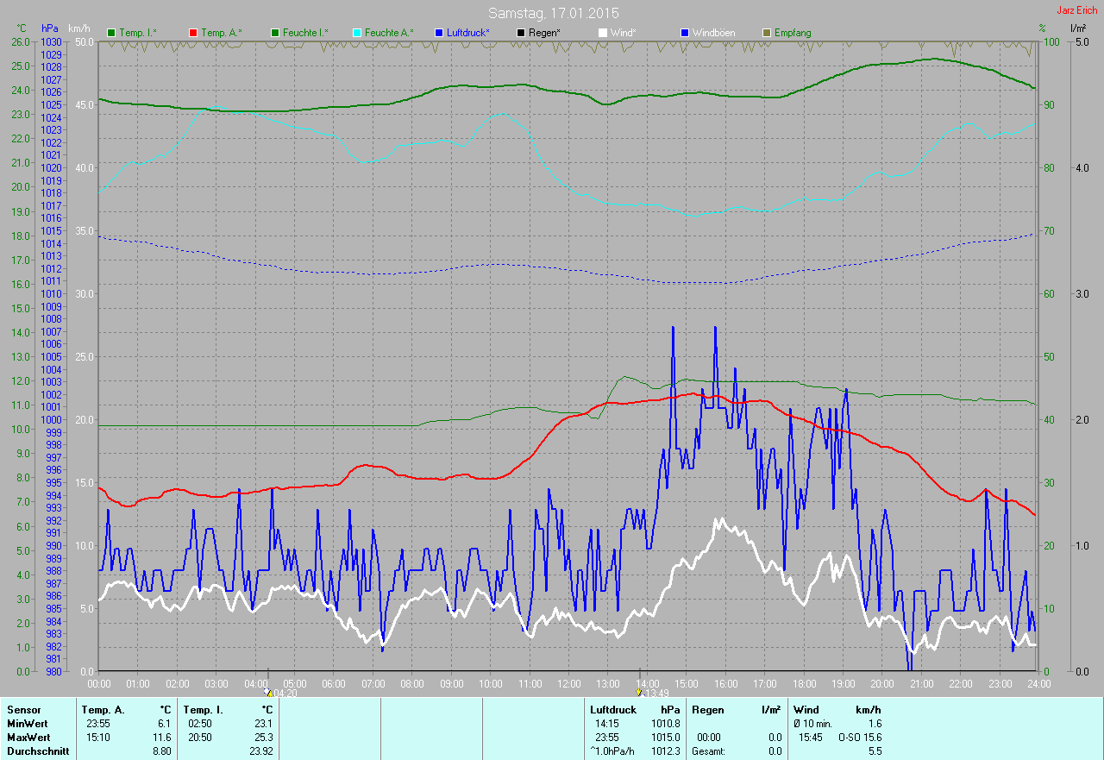Click the 13:49 marker on time axis
This screenshot has width=1104, height=760.
(653, 692)
